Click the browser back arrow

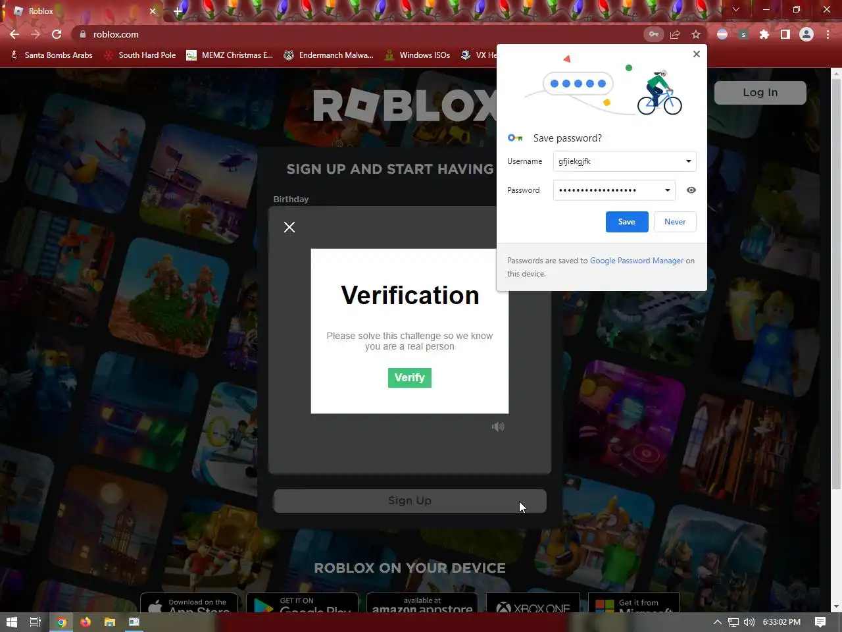14,34
